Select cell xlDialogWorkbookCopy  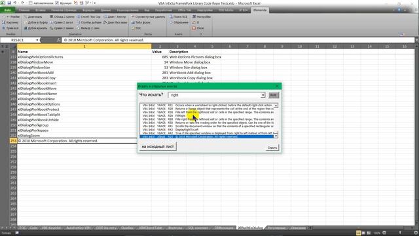[x=84, y=78]
